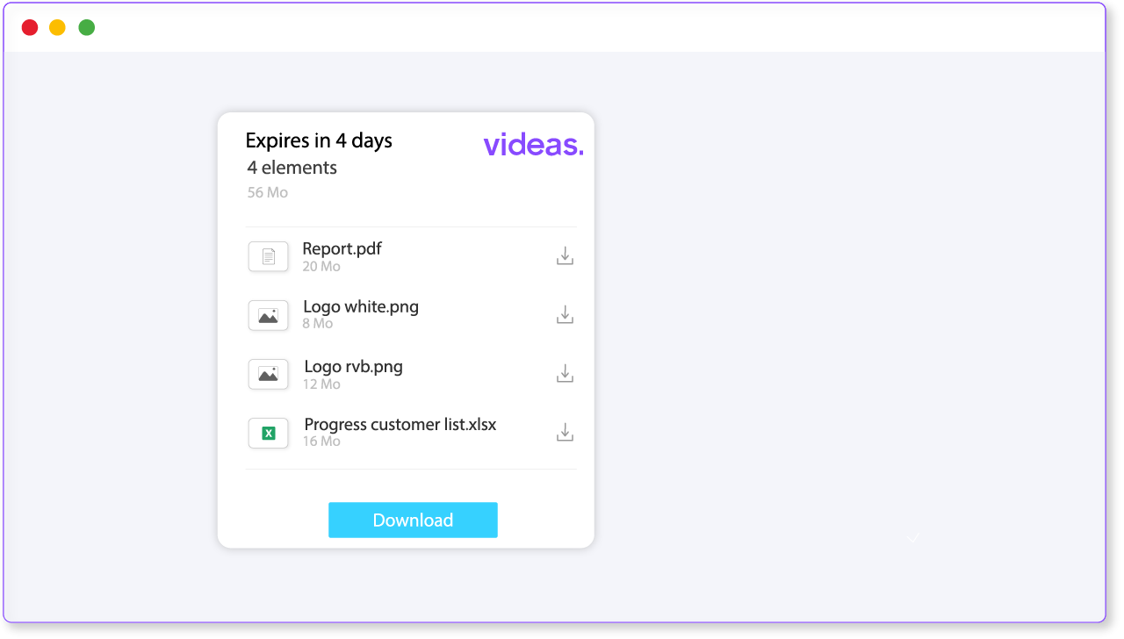Screen dimensions: 1124x639
Task: Select Progress customer list.xlsx file name
Action: (x=400, y=424)
